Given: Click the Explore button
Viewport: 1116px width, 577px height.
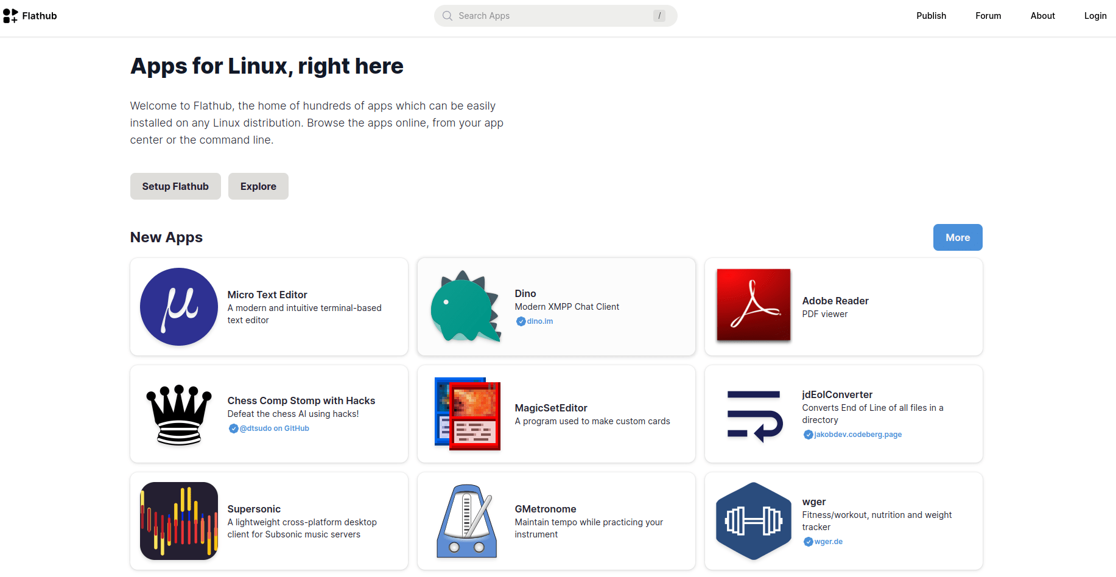Looking at the screenshot, I should [x=258, y=186].
